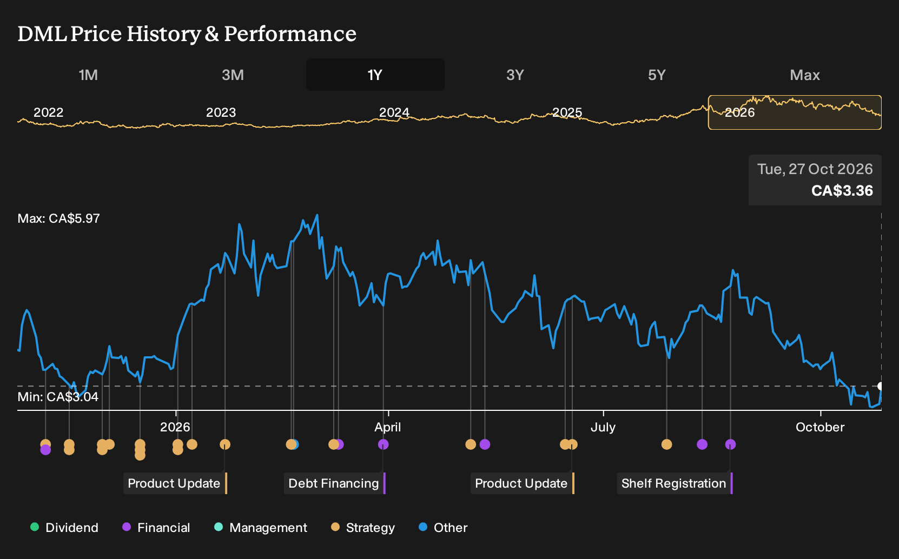Image resolution: width=899 pixels, height=559 pixels.
Task: Click the Min: CA$3.04 label
Action: pos(58,397)
